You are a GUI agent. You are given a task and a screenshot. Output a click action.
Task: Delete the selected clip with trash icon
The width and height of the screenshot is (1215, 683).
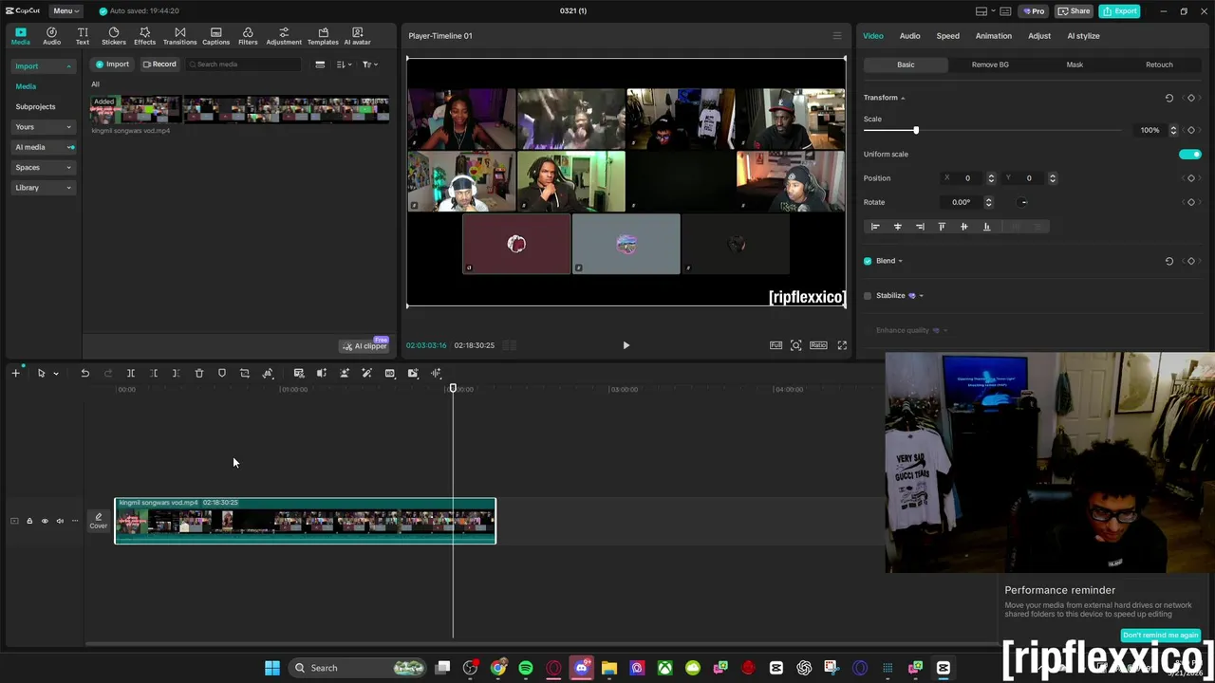(x=199, y=374)
